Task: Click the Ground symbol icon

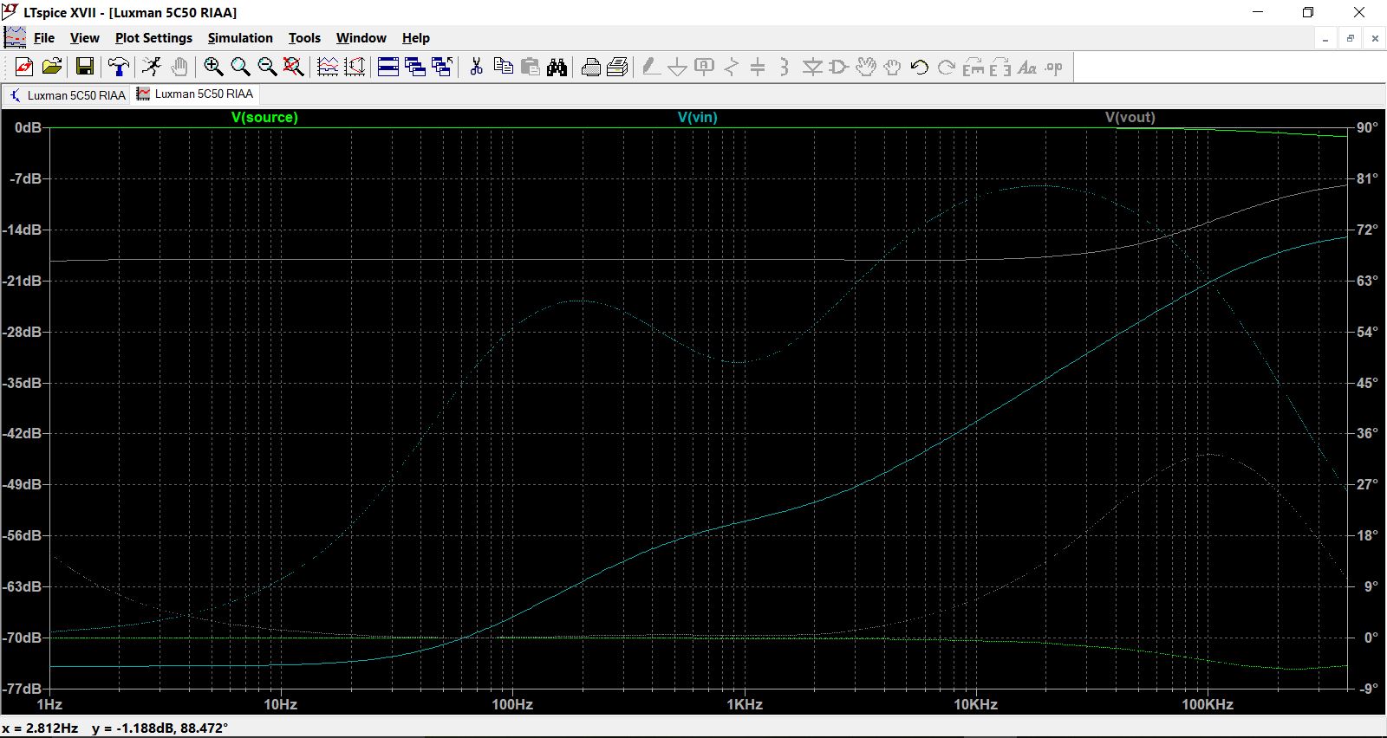Action: [x=678, y=67]
